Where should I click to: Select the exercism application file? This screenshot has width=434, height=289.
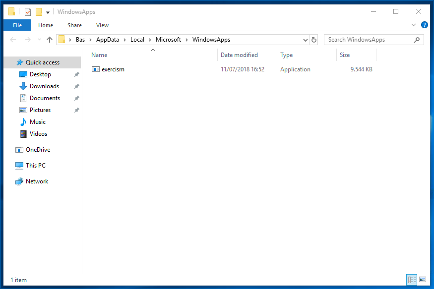coord(113,69)
